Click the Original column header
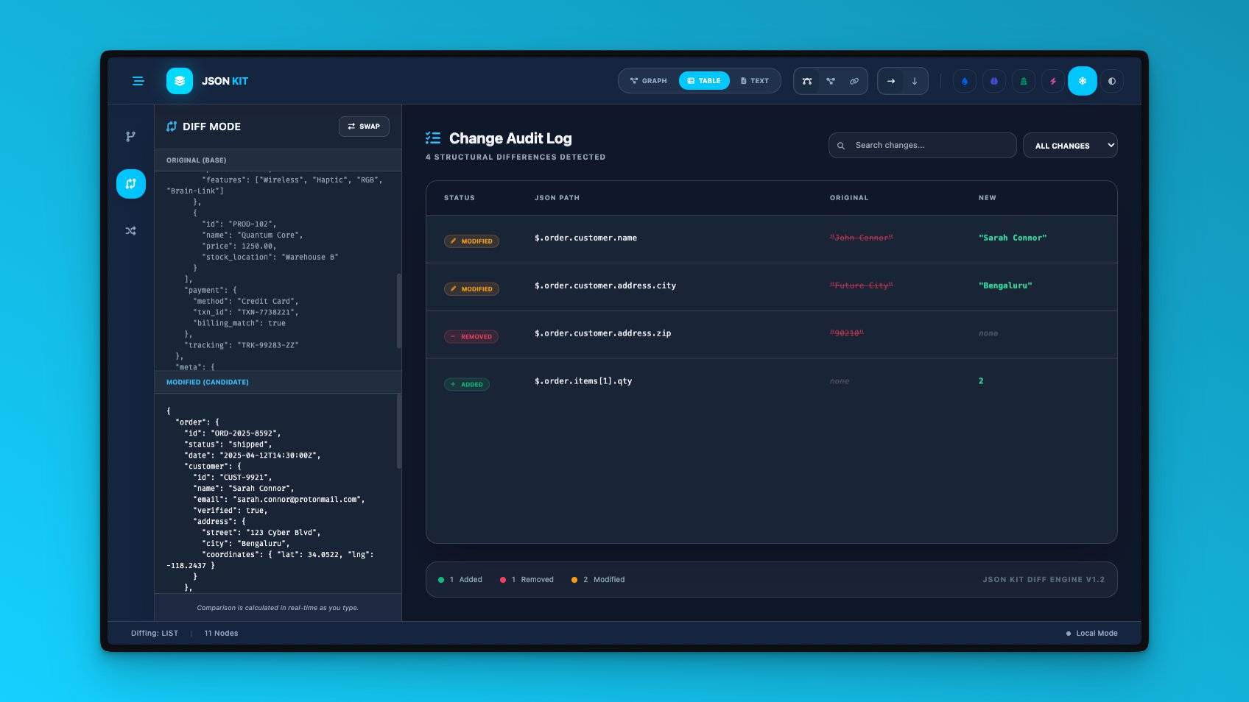 pyautogui.click(x=849, y=198)
